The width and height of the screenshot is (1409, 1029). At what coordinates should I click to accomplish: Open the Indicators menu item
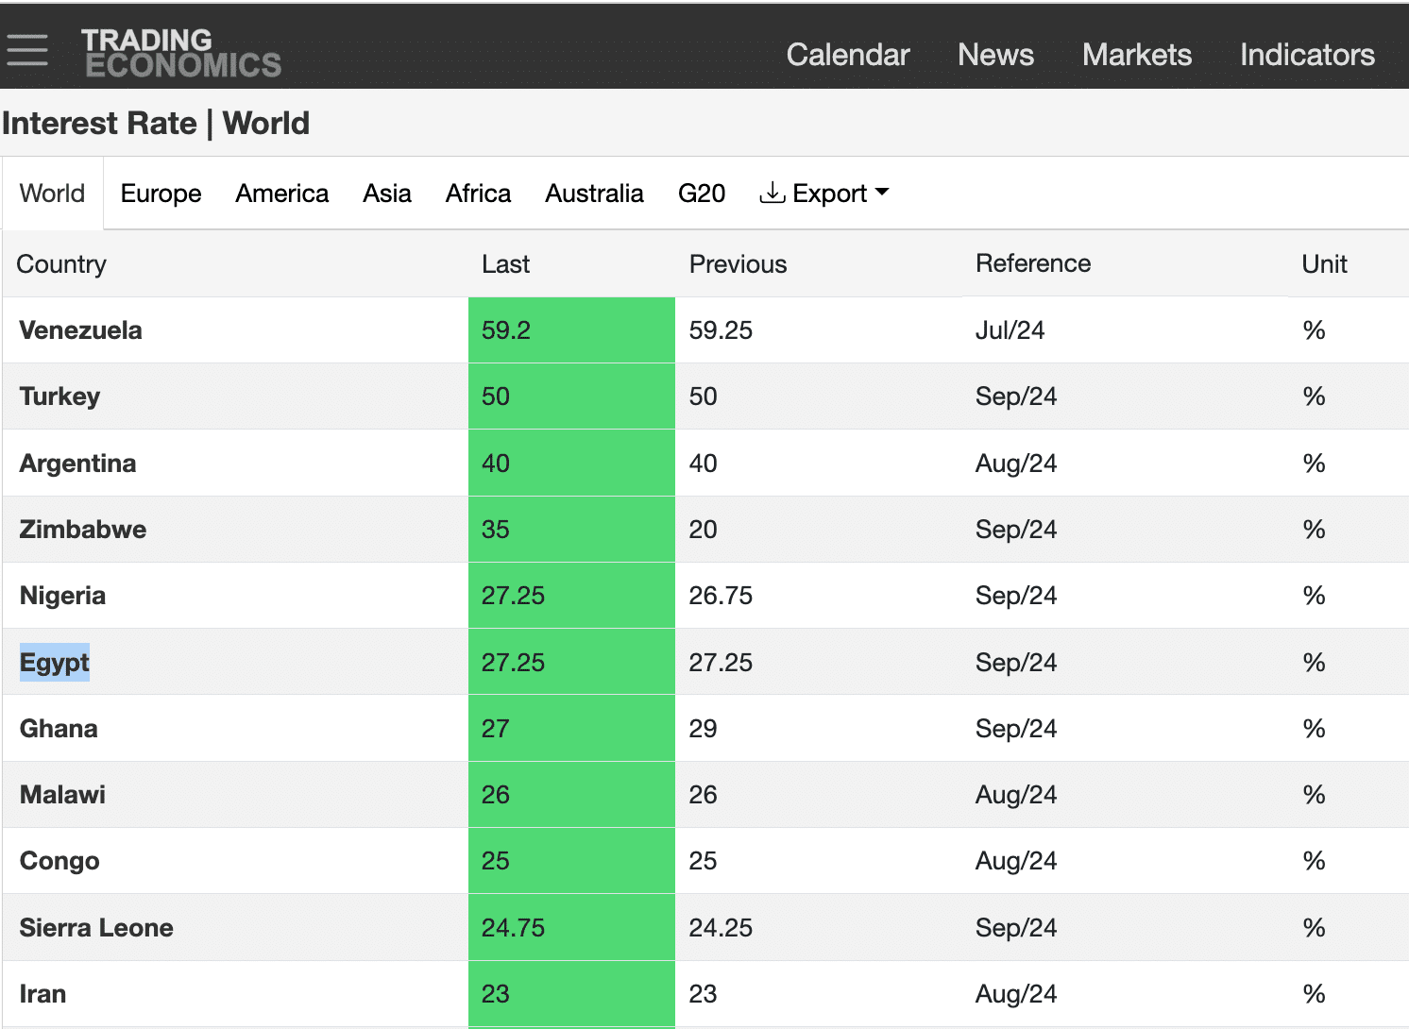tap(1307, 55)
